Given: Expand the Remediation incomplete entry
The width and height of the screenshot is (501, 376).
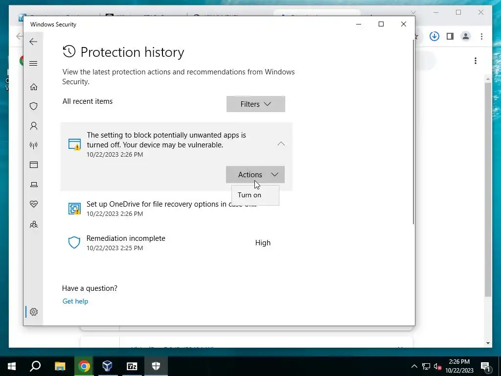Looking at the screenshot, I should pyautogui.click(x=176, y=243).
